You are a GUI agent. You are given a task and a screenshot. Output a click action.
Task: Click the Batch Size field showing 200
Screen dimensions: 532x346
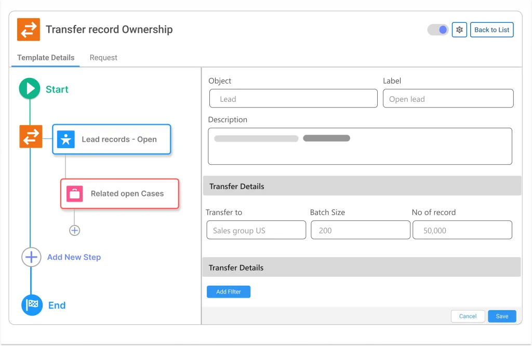(x=360, y=230)
